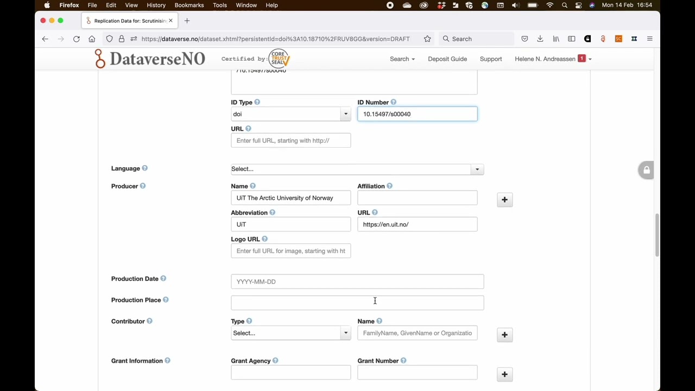
Task: Click the Production Date field
Action: 357,281
